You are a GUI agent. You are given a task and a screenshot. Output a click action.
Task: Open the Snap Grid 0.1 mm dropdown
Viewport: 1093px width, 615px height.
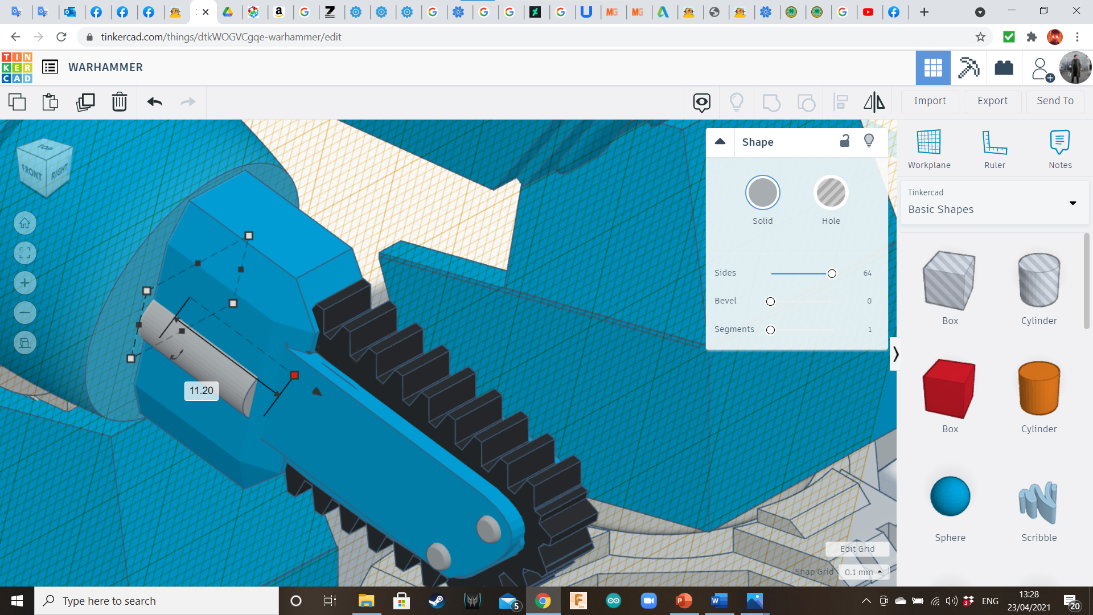point(863,572)
